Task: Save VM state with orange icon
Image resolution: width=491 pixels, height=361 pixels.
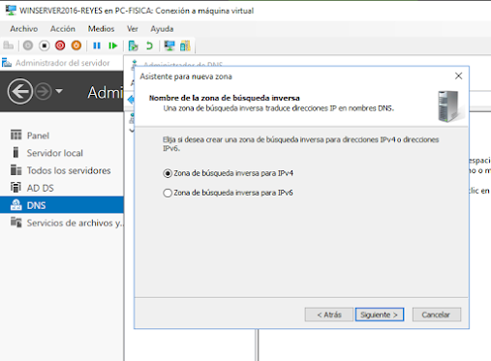Action: pos(77,45)
